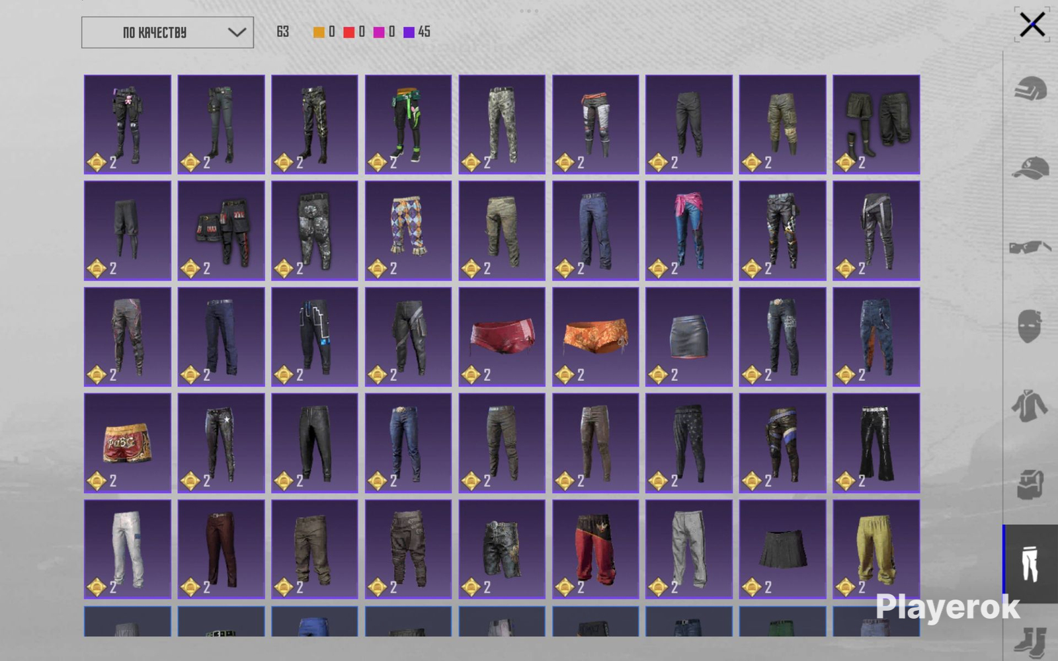The width and height of the screenshot is (1058, 661).
Task: Select the black leather mini skirt
Action: [689, 336]
